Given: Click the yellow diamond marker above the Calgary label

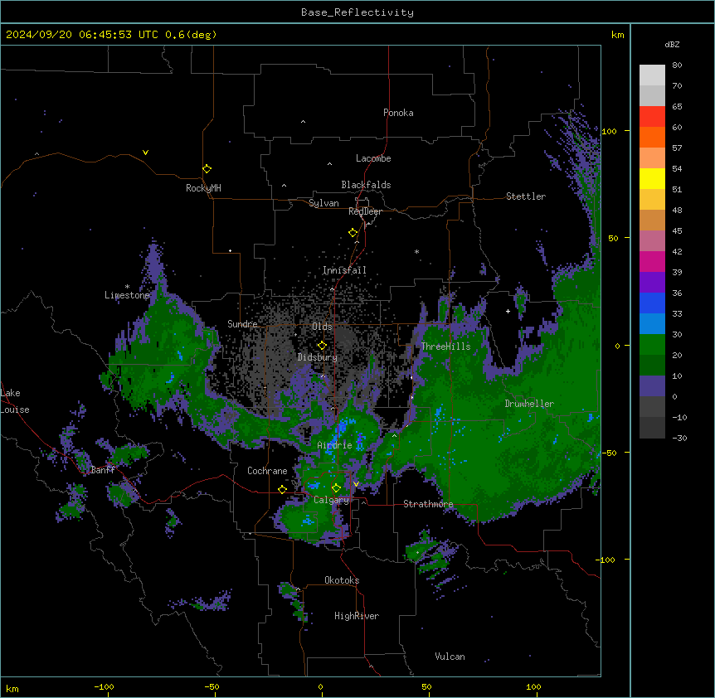Looking at the screenshot, I should point(336,488).
